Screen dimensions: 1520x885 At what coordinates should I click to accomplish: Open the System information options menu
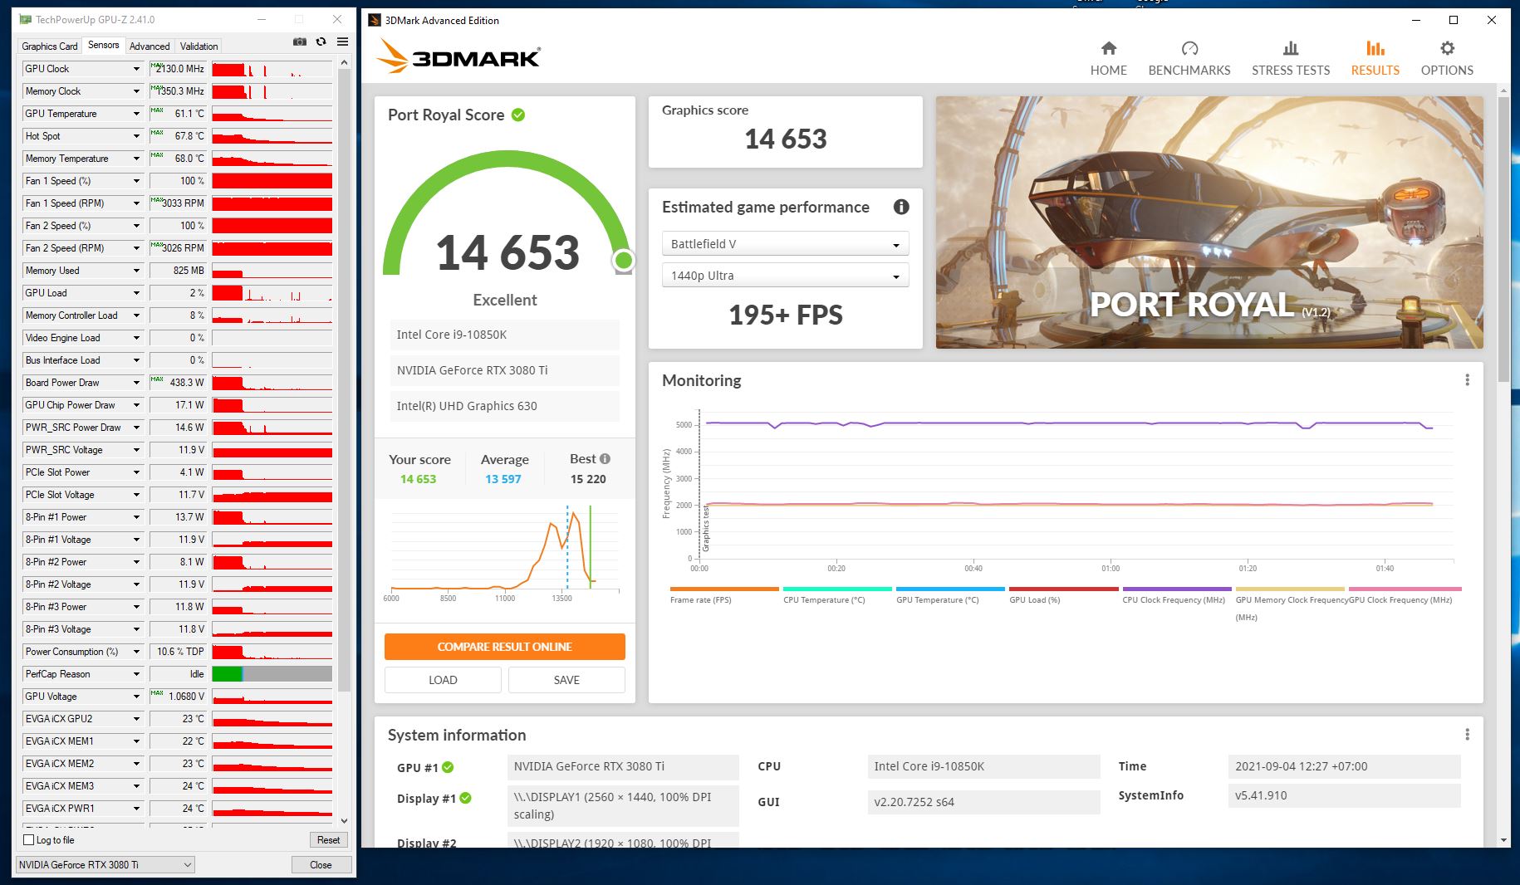pos(1467,735)
